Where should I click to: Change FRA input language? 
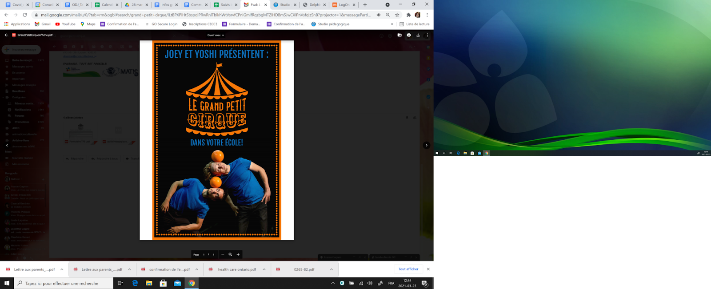391,283
